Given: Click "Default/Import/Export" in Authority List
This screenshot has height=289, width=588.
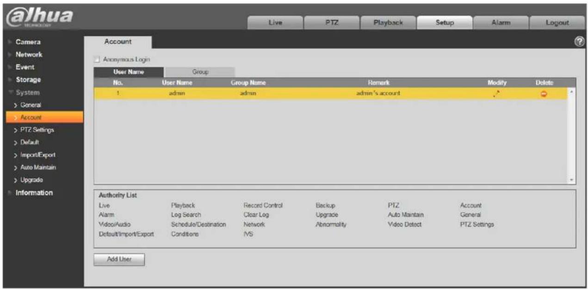Looking at the screenshot, I should tap(126, 234).
